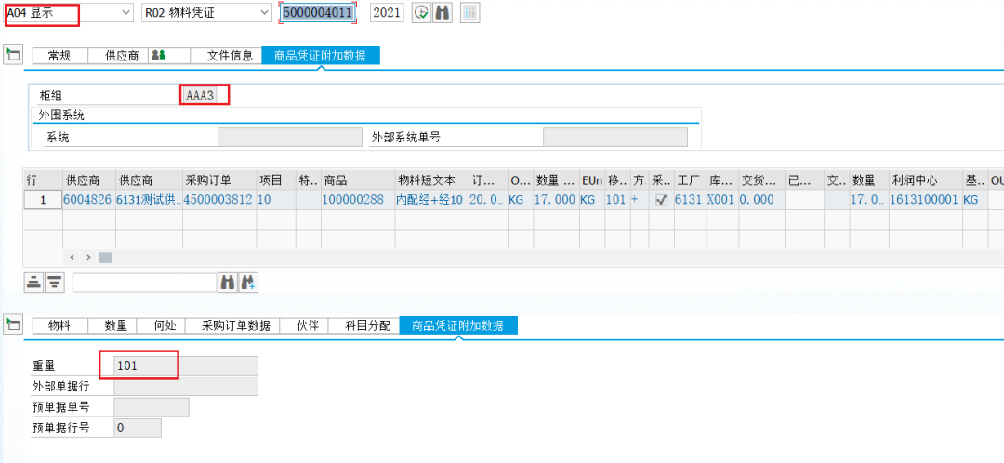
Task: Click the greyed-out grid icon in top toolbar
Action: coord(470,13)
